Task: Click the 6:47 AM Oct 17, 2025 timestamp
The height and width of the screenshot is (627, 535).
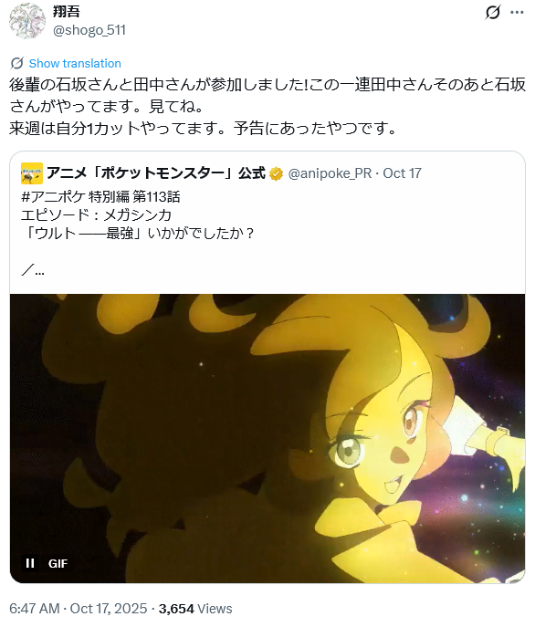Action: coord(78,609)
